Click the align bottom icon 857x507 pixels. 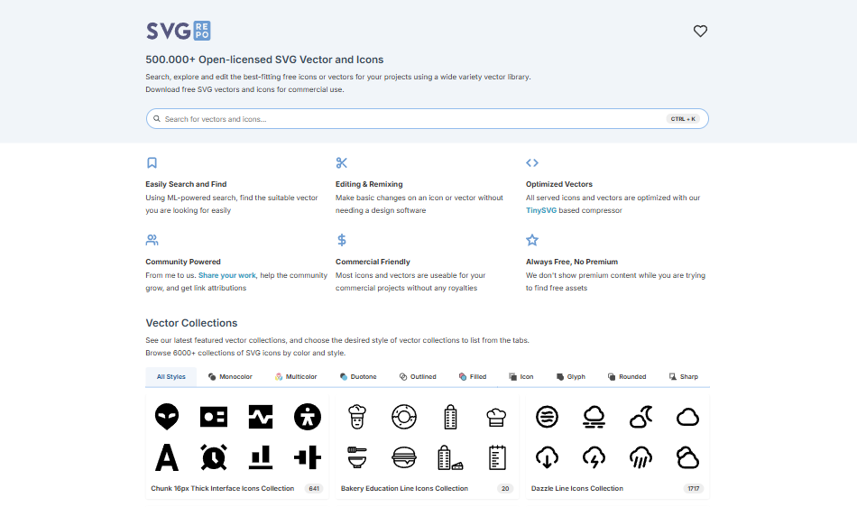(x=261, y=457)
